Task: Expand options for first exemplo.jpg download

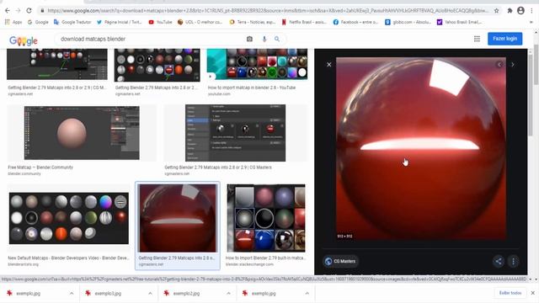Action: point(72,294)
